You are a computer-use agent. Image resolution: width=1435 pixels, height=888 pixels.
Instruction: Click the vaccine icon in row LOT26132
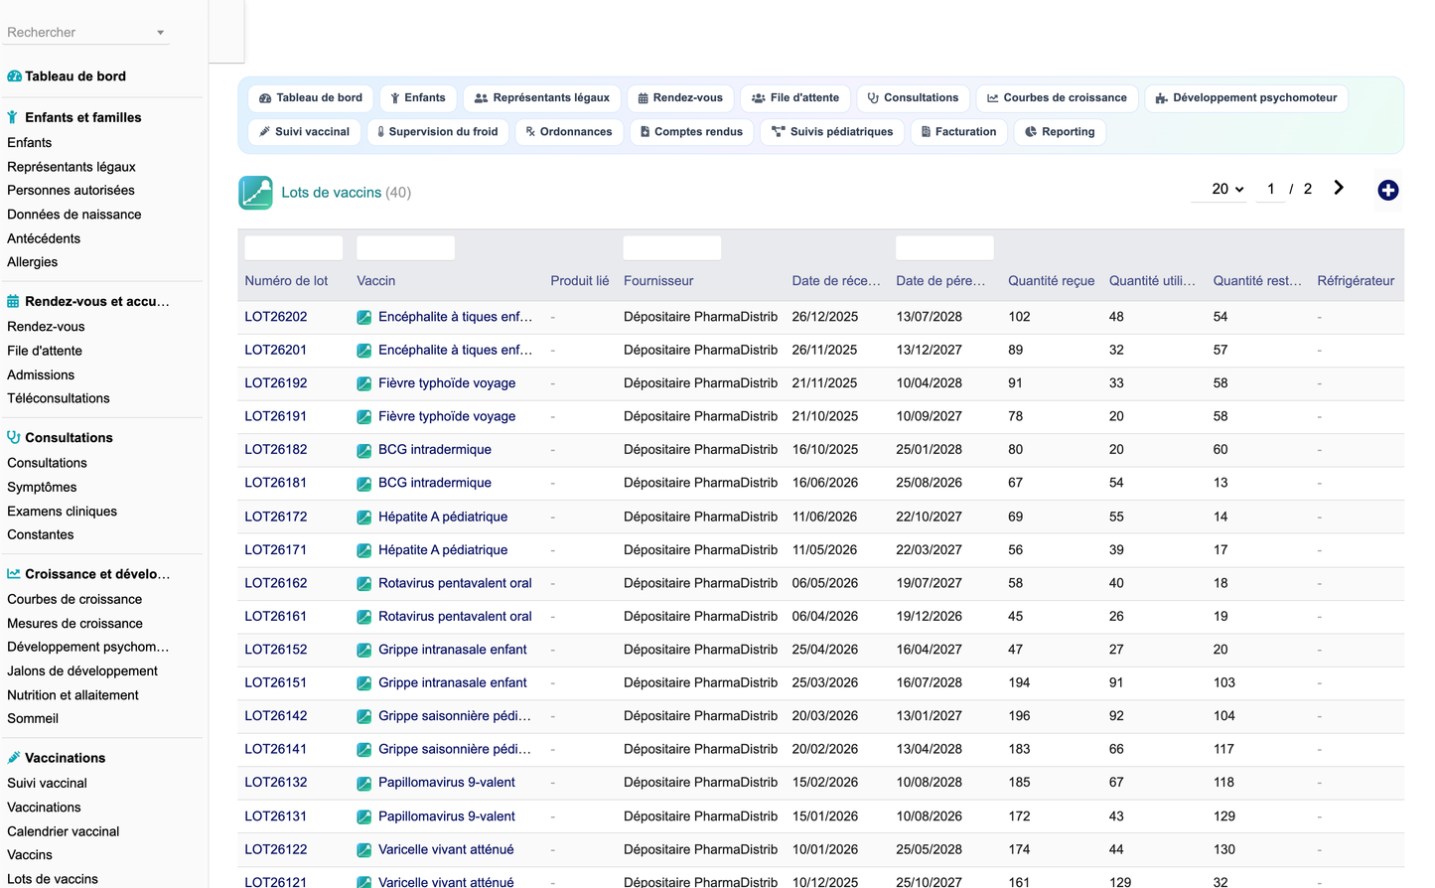point(364,784)
